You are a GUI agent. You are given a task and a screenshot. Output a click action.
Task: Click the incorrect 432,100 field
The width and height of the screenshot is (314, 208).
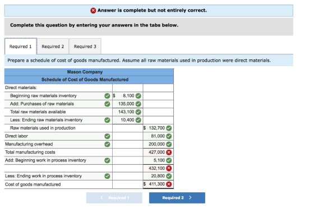click(x=158, y=168)
